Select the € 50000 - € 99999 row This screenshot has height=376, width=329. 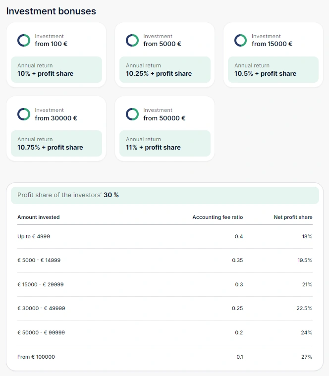pyautogui.click(x=165, y=333)
